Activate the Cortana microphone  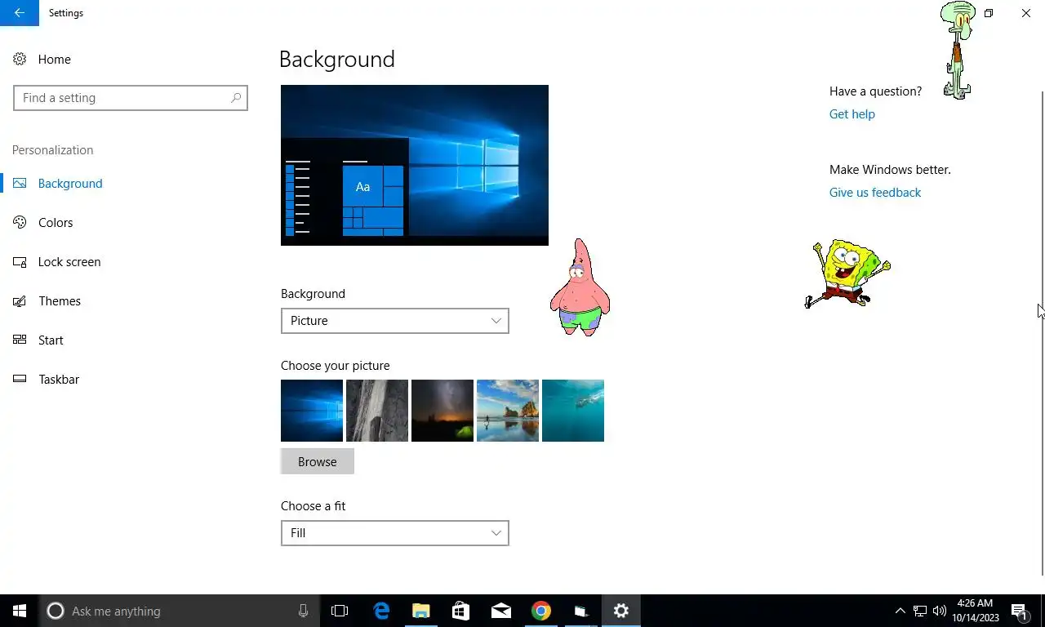point(303,611)
